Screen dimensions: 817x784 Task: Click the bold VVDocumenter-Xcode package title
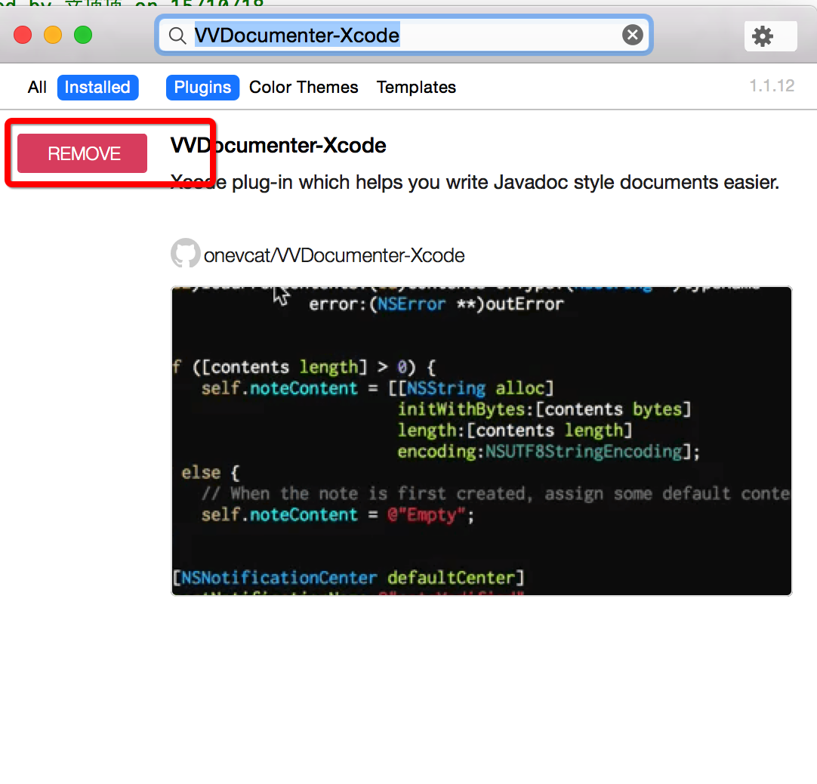(x=279, y=145)
